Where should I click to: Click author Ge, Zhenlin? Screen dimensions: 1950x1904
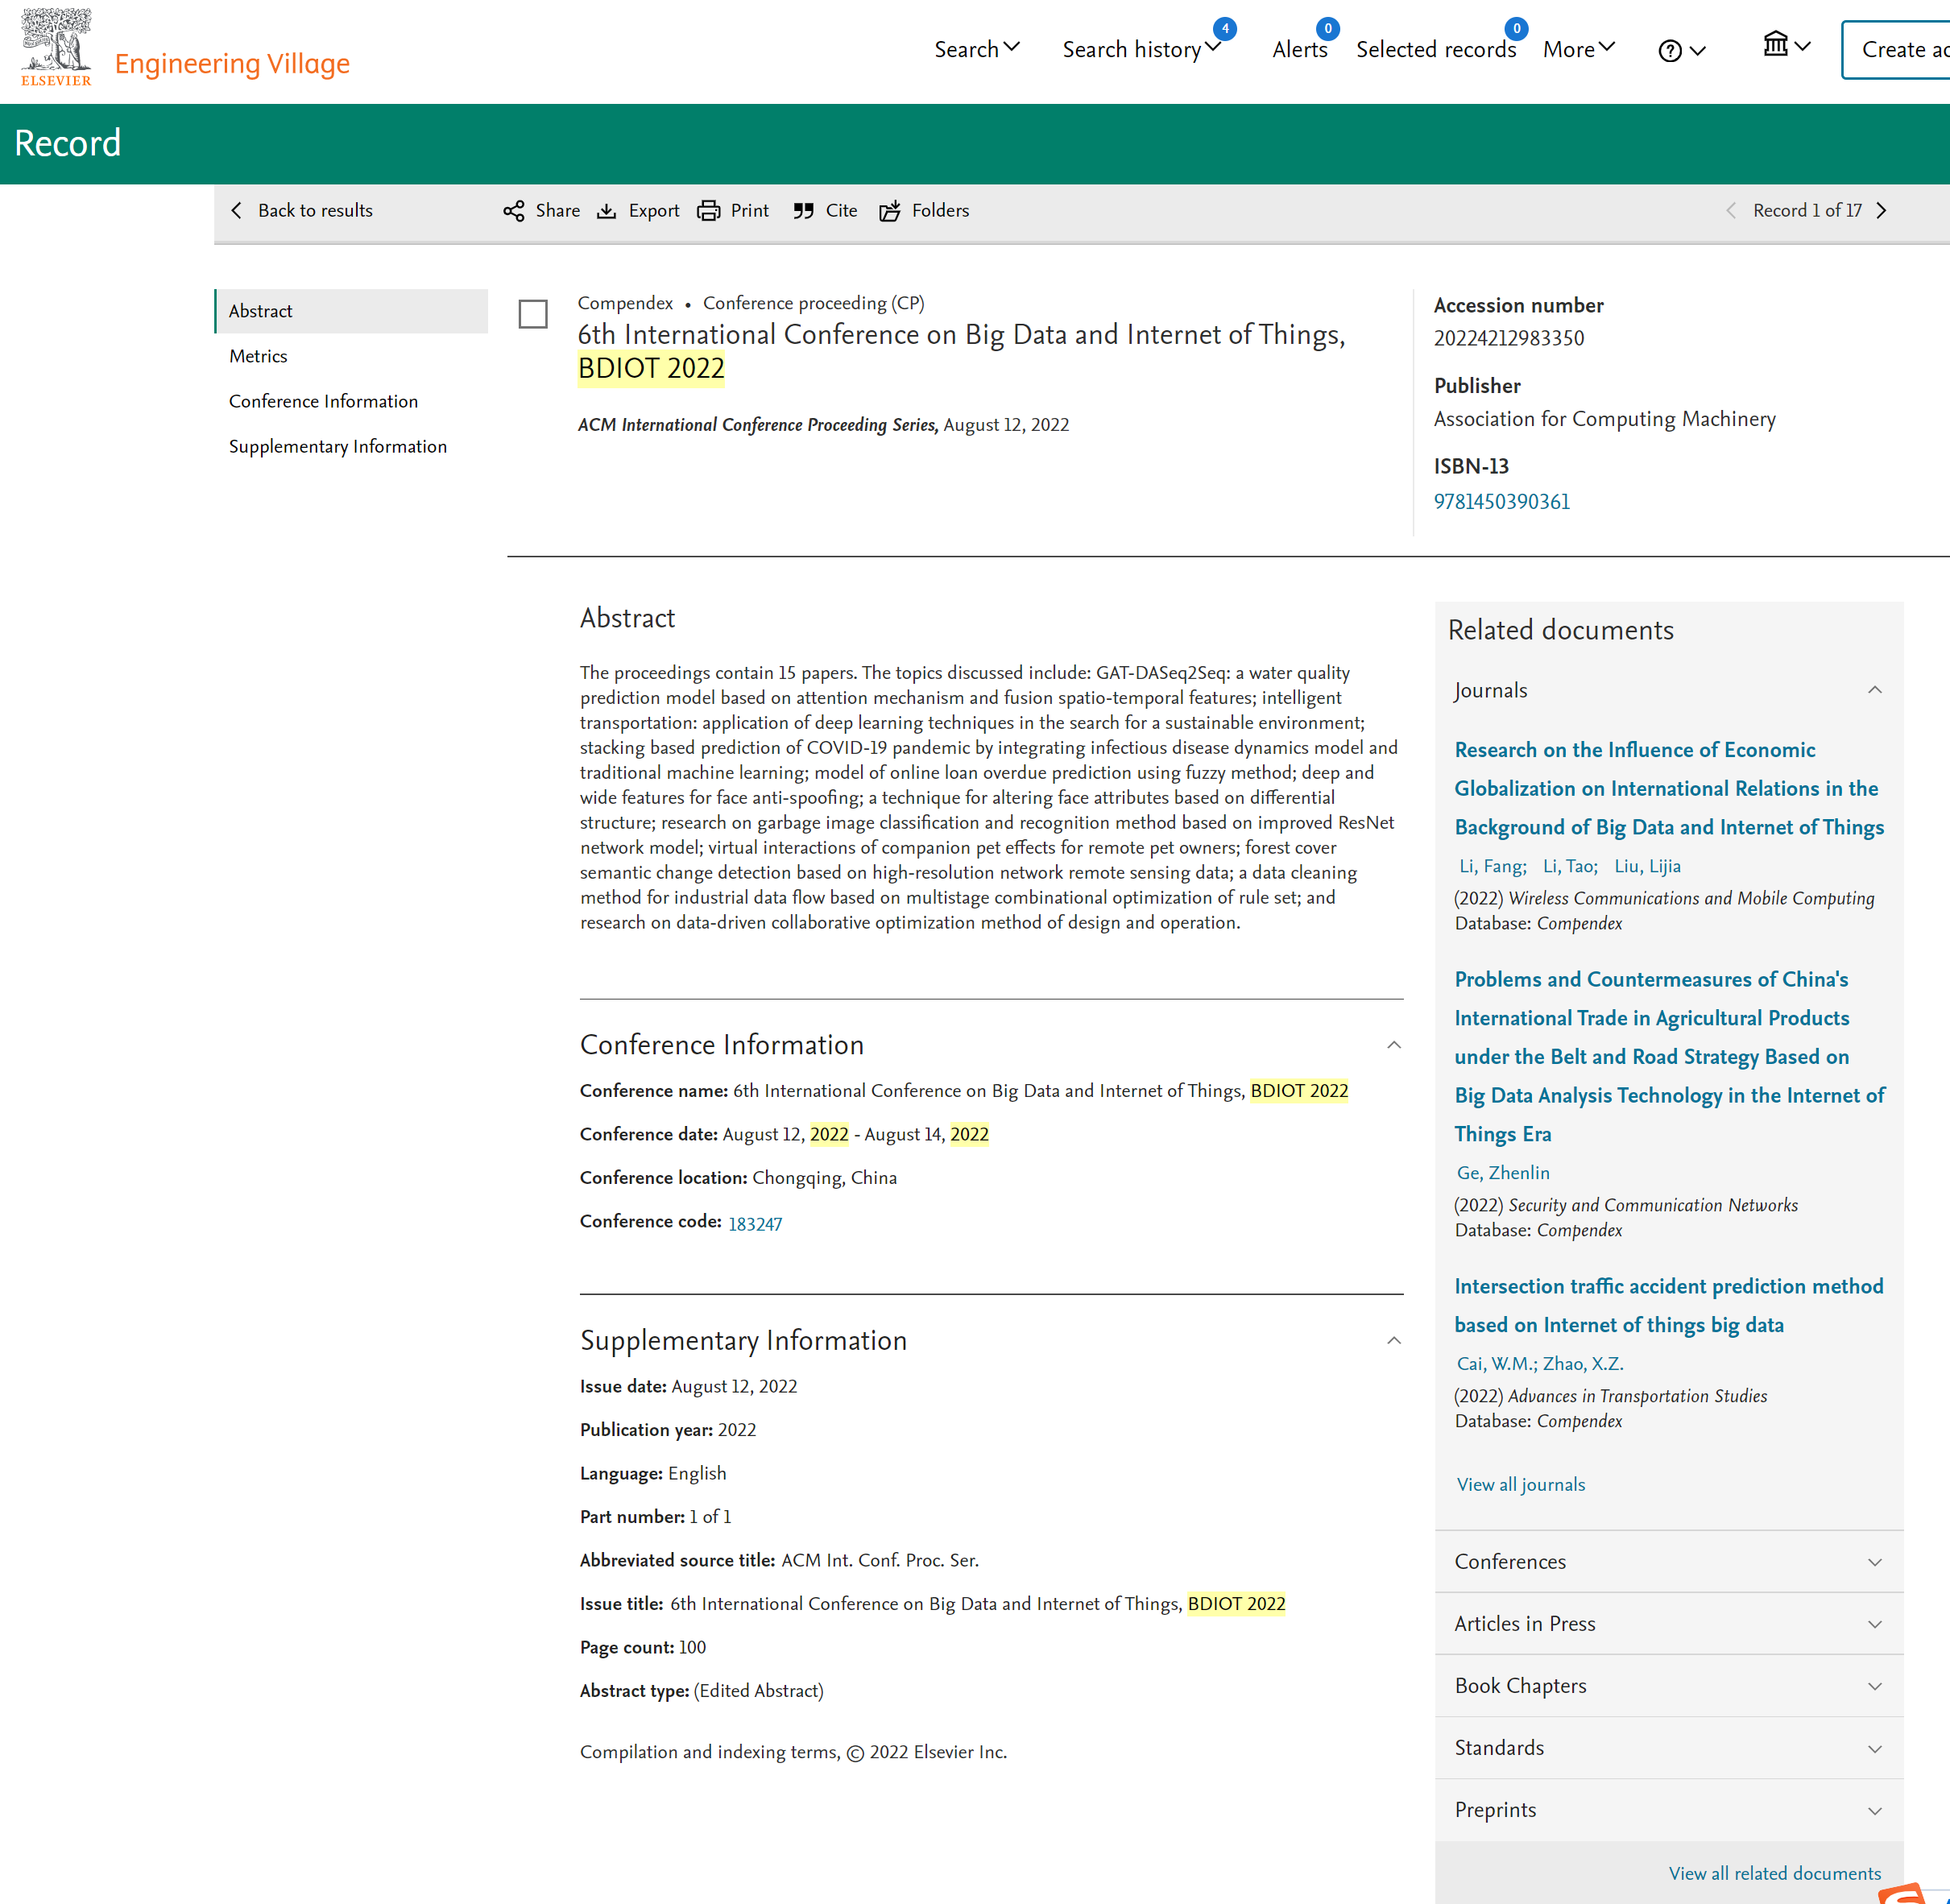(1503, 1173)
